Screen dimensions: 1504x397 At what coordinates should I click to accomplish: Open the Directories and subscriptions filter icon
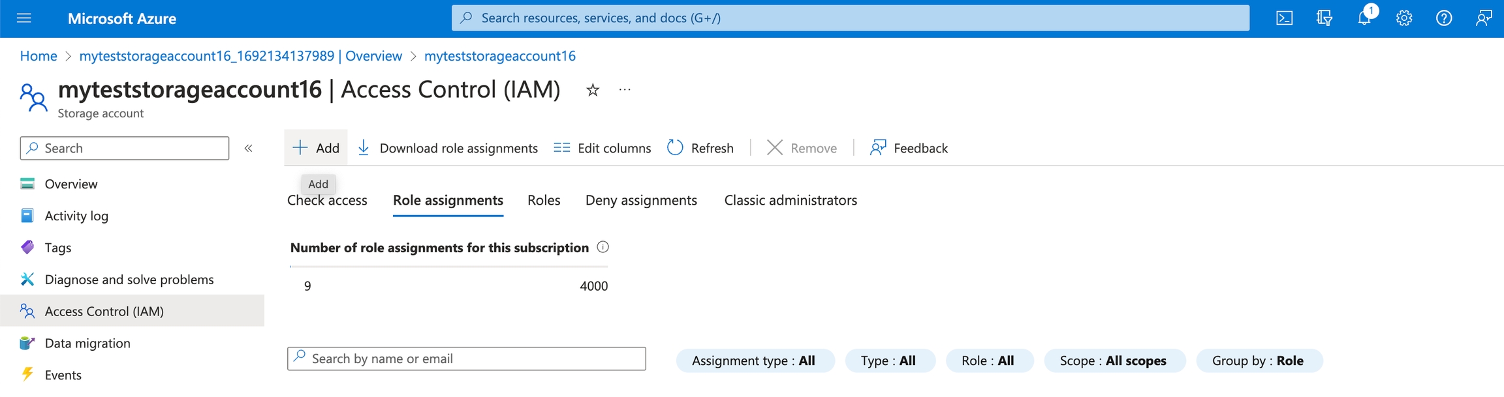coord(1324,18)
